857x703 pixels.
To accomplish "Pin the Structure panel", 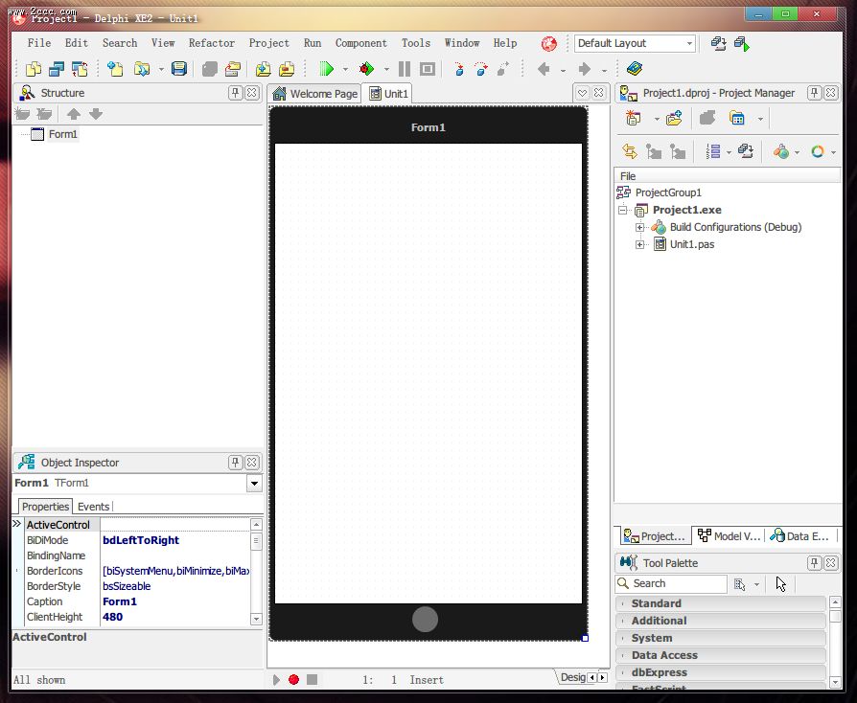I will click(236, 93).
